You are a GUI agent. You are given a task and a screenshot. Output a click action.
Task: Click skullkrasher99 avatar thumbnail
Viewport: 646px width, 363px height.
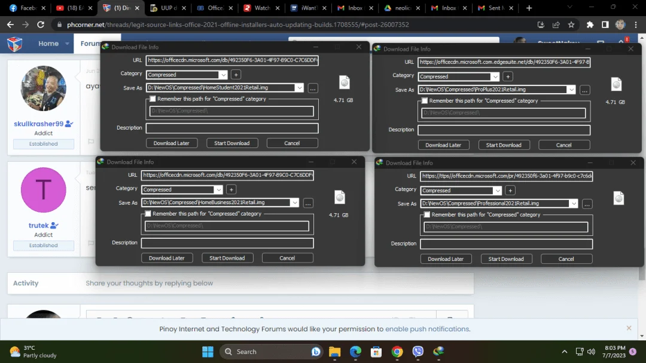[x=43, y=88]
